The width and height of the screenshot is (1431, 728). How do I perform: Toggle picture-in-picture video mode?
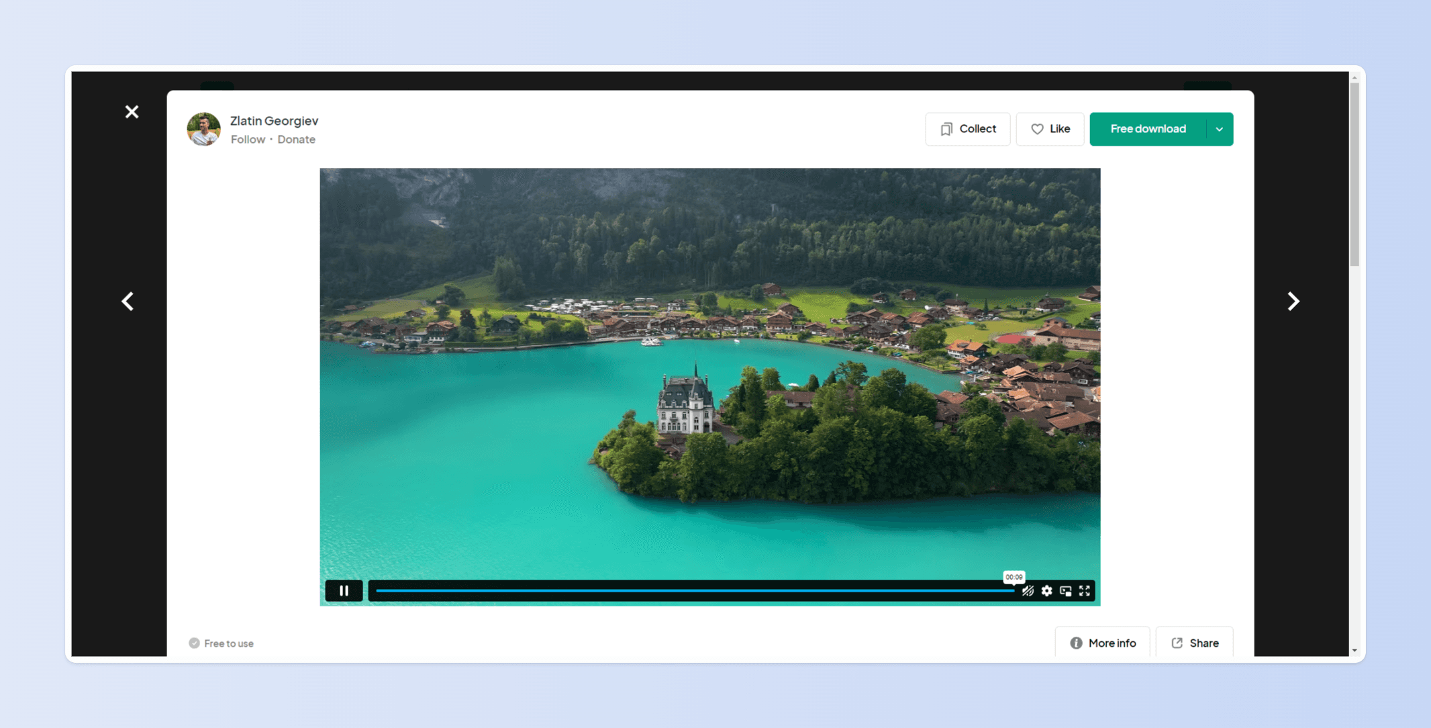tap(1065, 590)
